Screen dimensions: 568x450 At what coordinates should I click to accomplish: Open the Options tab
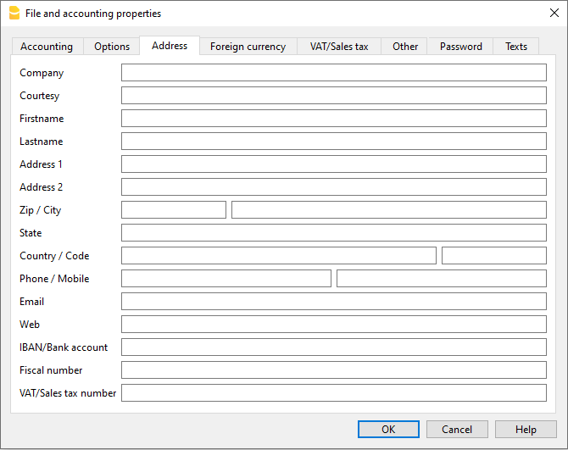tap(112, 47)
